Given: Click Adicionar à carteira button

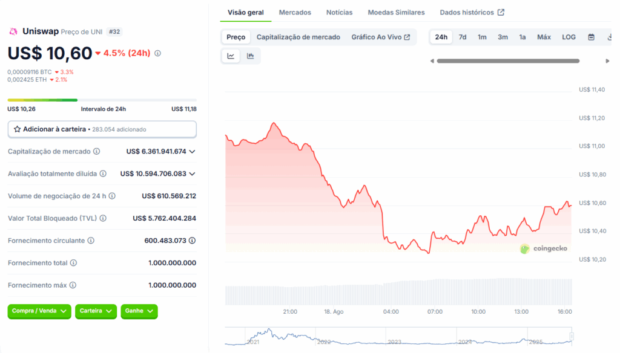Looking at the screenshot, I should coord(102,129).
